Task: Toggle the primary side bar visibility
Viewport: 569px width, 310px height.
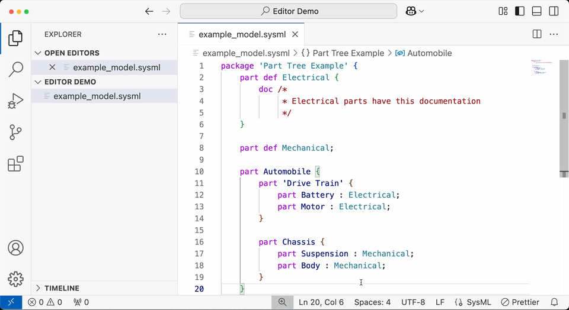Action: [x=520, y=11]
